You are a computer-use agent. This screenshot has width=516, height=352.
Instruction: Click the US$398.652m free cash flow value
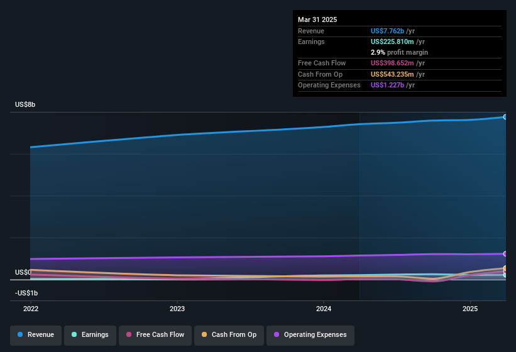392,63
